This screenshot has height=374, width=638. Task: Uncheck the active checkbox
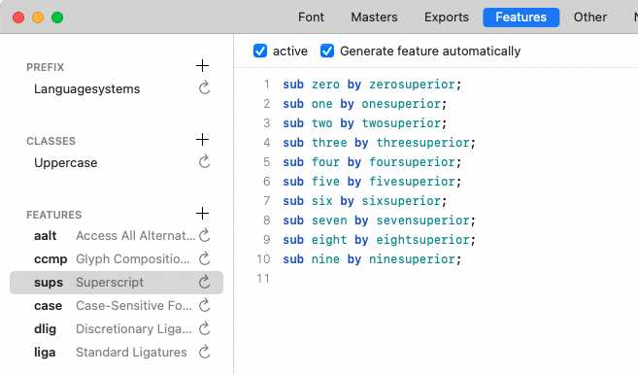point(260,51)
